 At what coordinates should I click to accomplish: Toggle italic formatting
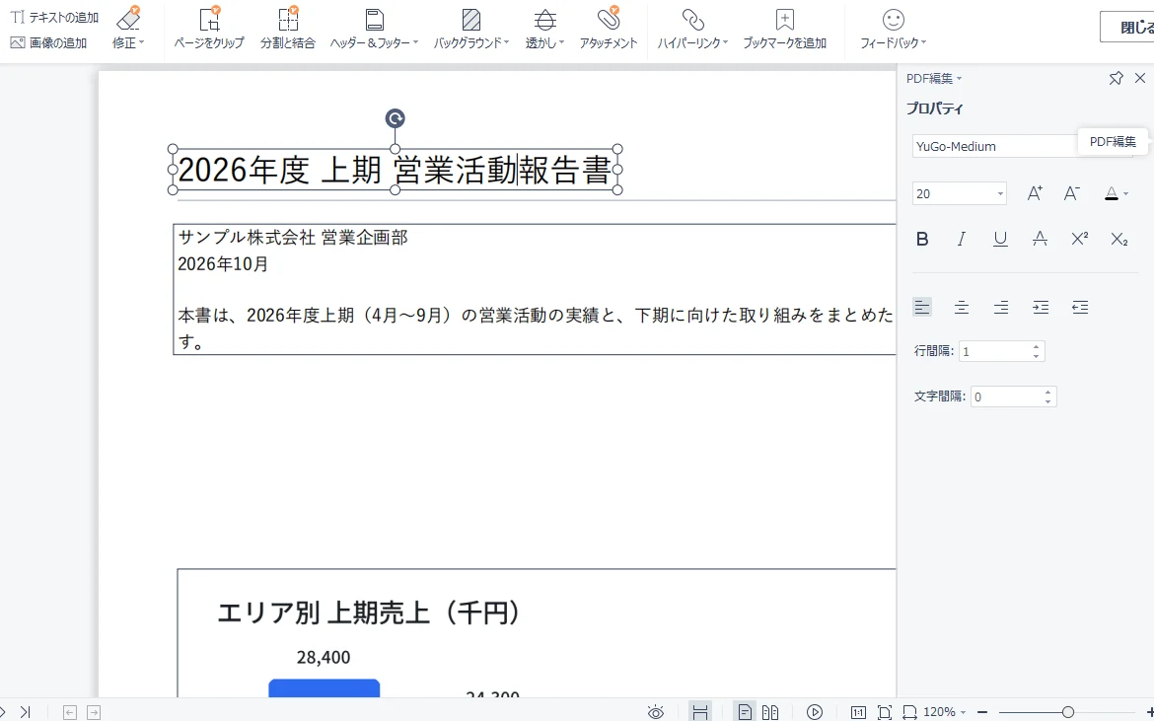[x=962, y=239]
